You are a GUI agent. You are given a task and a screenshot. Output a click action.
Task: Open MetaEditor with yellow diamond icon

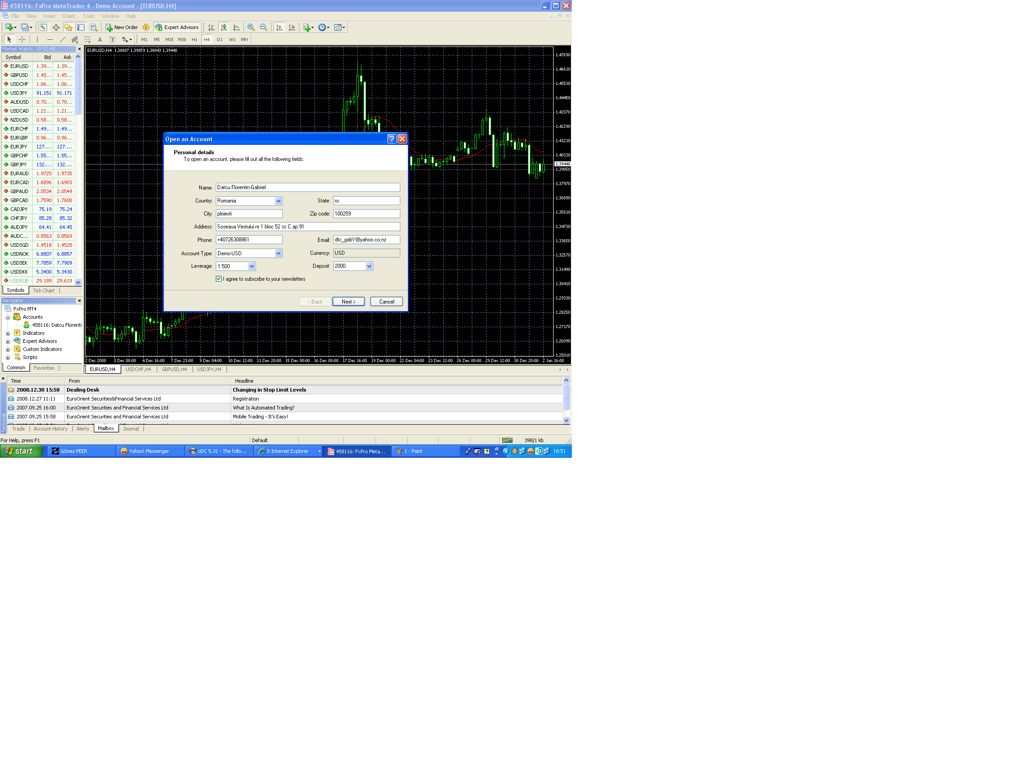coord(146,28)
